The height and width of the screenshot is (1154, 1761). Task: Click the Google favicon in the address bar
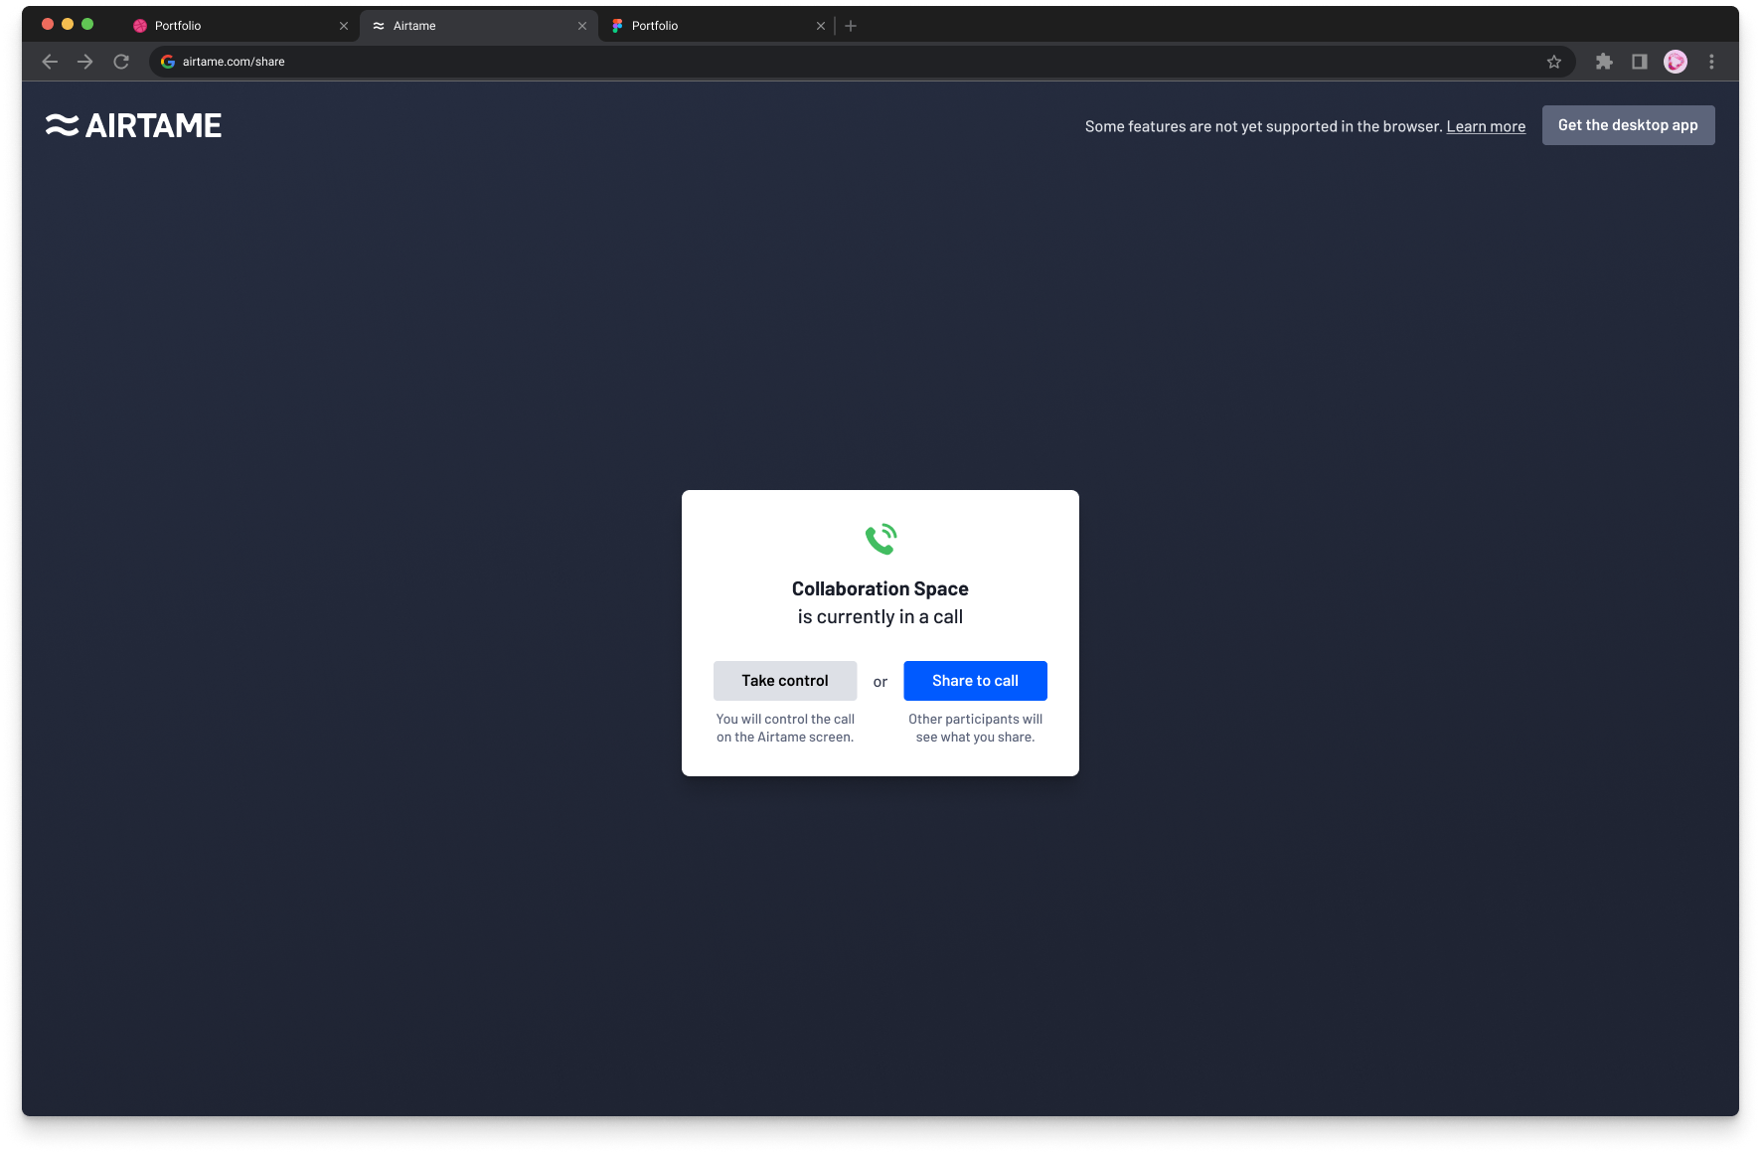[167, 62]
